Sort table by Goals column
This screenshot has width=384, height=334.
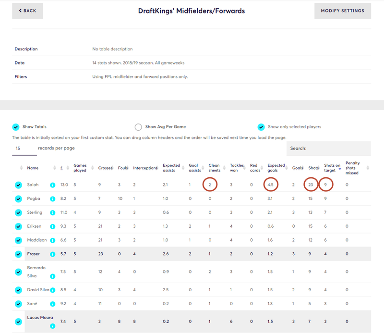[x=298, y=168]
